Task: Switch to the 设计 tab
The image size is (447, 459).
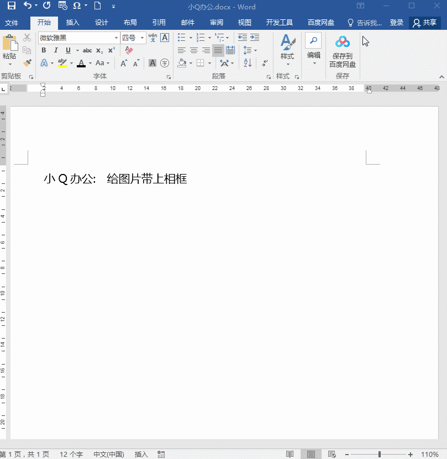Action: coord(101,23)
